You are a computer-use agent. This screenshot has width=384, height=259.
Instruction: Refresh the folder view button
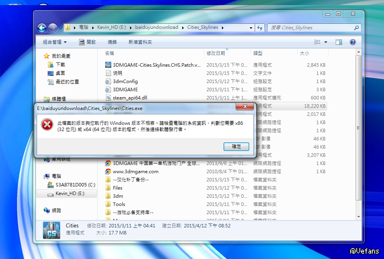point(260,28)
